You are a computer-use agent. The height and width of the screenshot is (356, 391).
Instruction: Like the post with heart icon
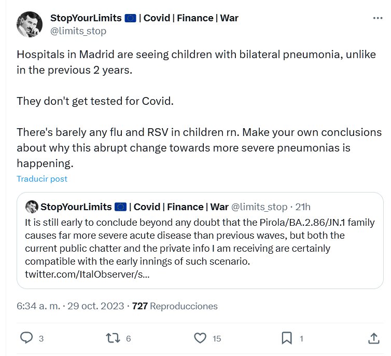tap(200, 338)
